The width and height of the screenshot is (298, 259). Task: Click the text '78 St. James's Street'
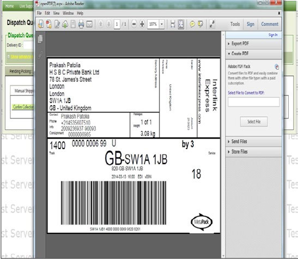tap(70, 79)
